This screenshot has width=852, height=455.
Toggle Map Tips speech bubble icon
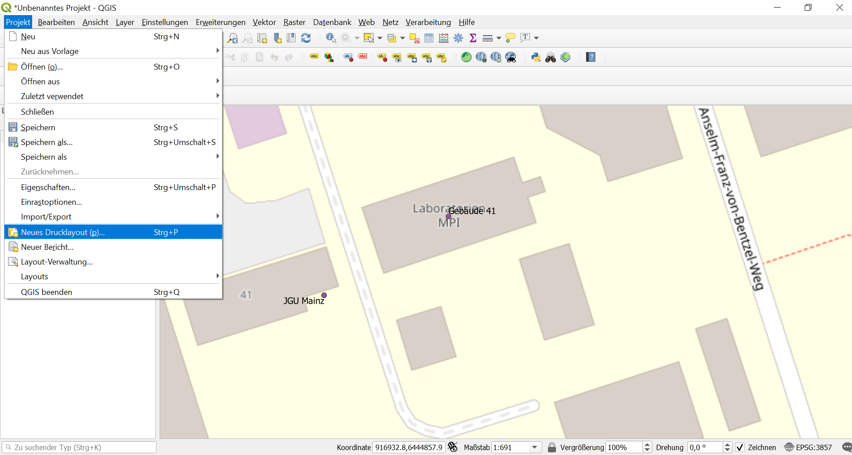510,38
